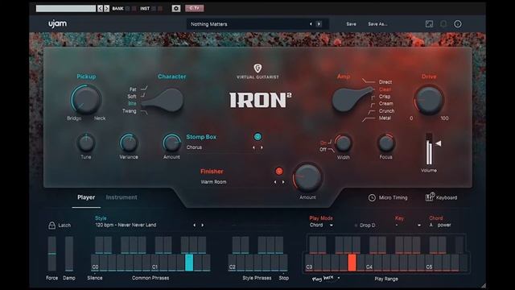Go to next Style arrow

[x=203, y=226]
